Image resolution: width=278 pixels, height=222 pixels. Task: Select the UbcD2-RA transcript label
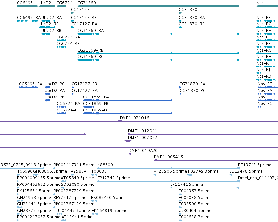pyautogui.click(x=52, y=18)
